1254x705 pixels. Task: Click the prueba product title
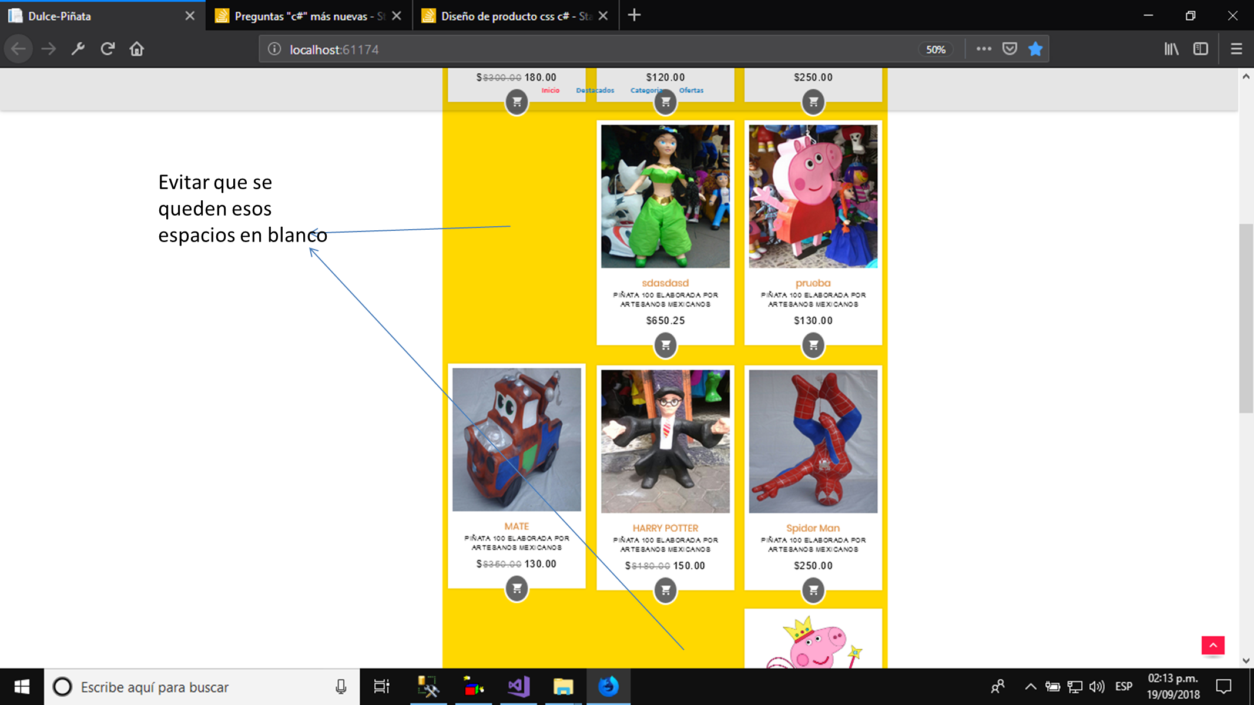[813, 283]
